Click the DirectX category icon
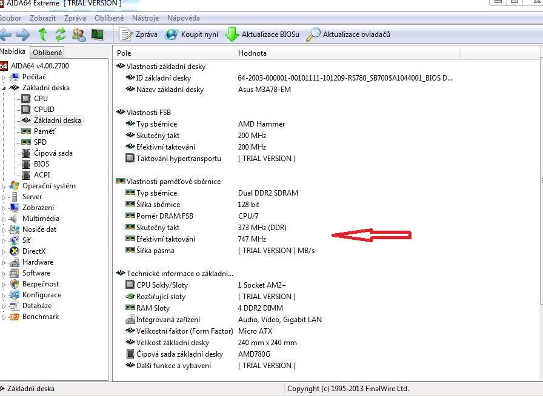This screenshot has width=543, height=396. coord(15,251)
